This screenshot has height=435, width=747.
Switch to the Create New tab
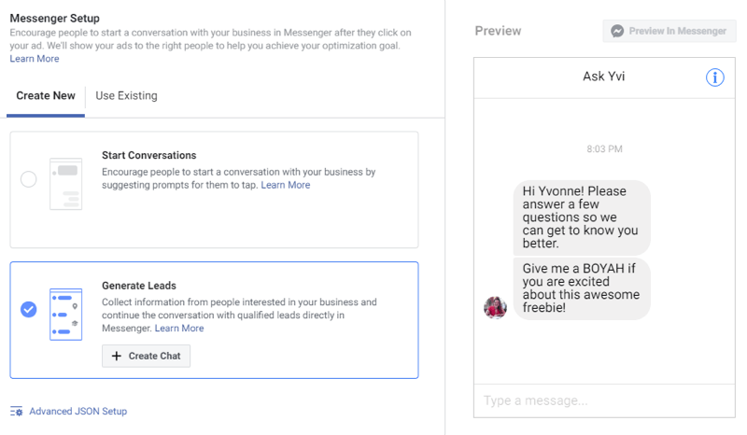click(x=46, y=96)
